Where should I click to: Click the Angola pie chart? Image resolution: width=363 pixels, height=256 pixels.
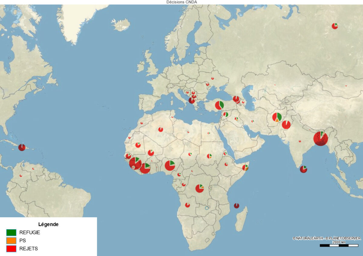(188, 205)
